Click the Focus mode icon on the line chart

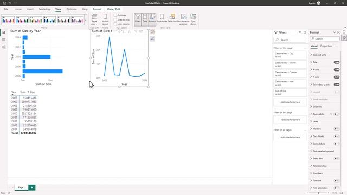[x=141, y=31]
